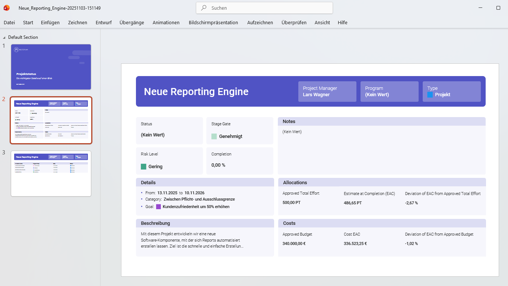The image size is (508, 286).
Task: Open the Bildschirmpräsentation tab
Action: [x=213, y=22]
